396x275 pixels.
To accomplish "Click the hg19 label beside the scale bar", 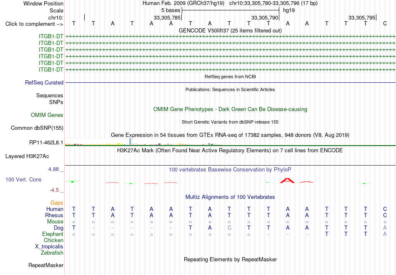I will pos(289,10).
